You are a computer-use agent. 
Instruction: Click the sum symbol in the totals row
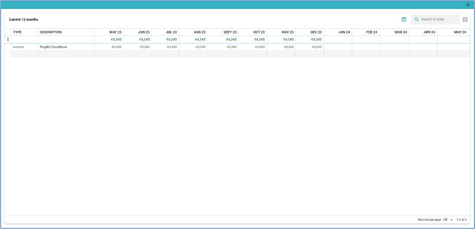[8, 39]
